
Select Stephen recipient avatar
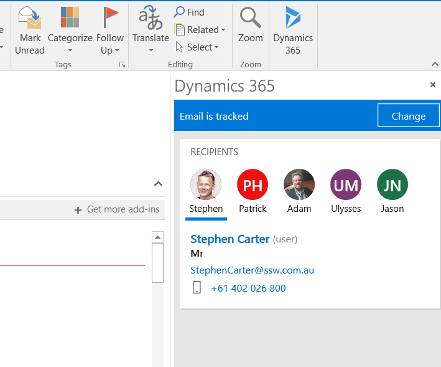pyautogui.click(x=206, y=185)
